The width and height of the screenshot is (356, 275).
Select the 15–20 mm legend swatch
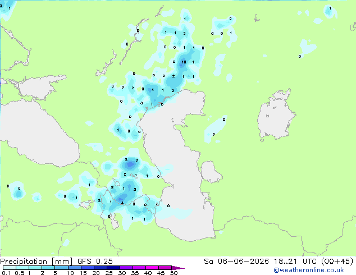[x=88, y=268]
